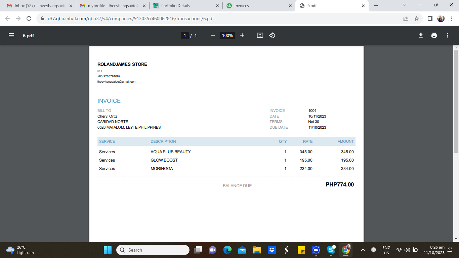Open the PDF viewer sidebar menu
Viewport: 459px width, 258px height.
pos(11,35)
